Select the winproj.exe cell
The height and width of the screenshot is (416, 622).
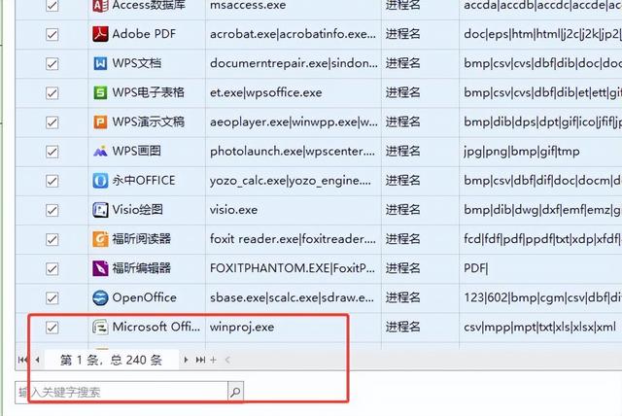coord(294,328)
